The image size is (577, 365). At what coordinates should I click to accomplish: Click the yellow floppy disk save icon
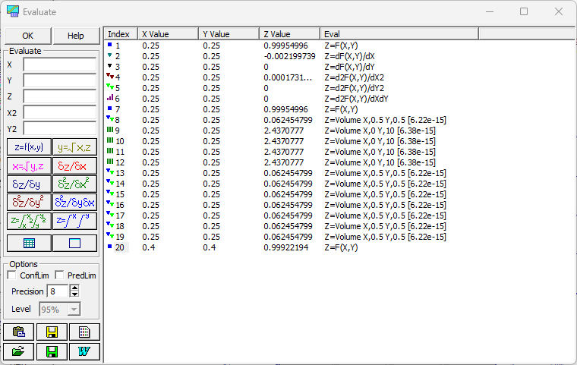coord(52,332)
